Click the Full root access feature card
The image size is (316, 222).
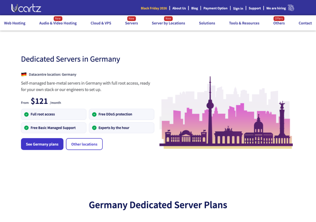point(54,114)
